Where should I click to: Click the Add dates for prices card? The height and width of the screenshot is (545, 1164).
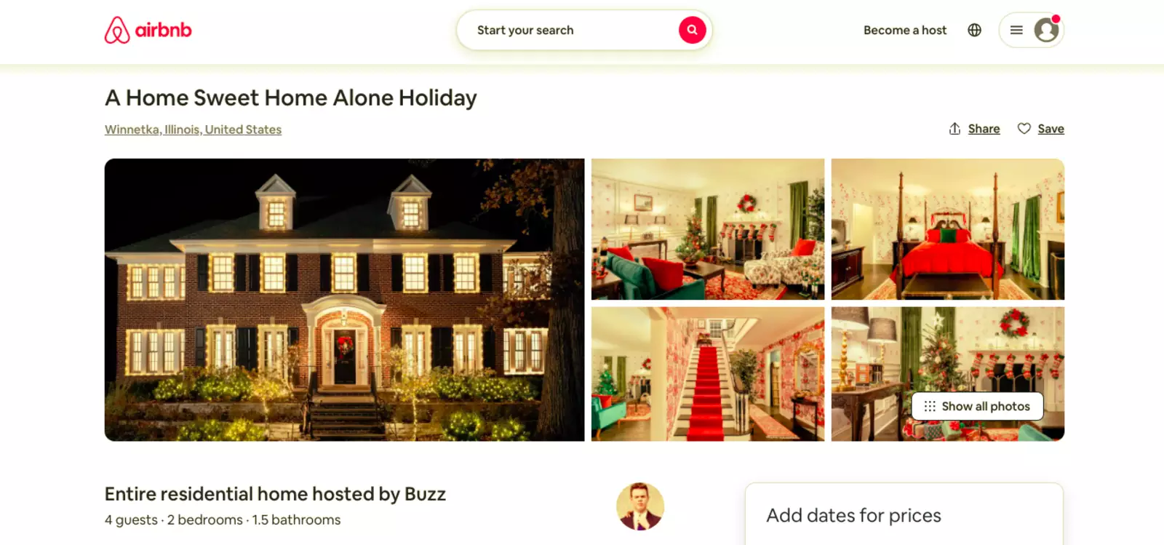coord(904,514)
